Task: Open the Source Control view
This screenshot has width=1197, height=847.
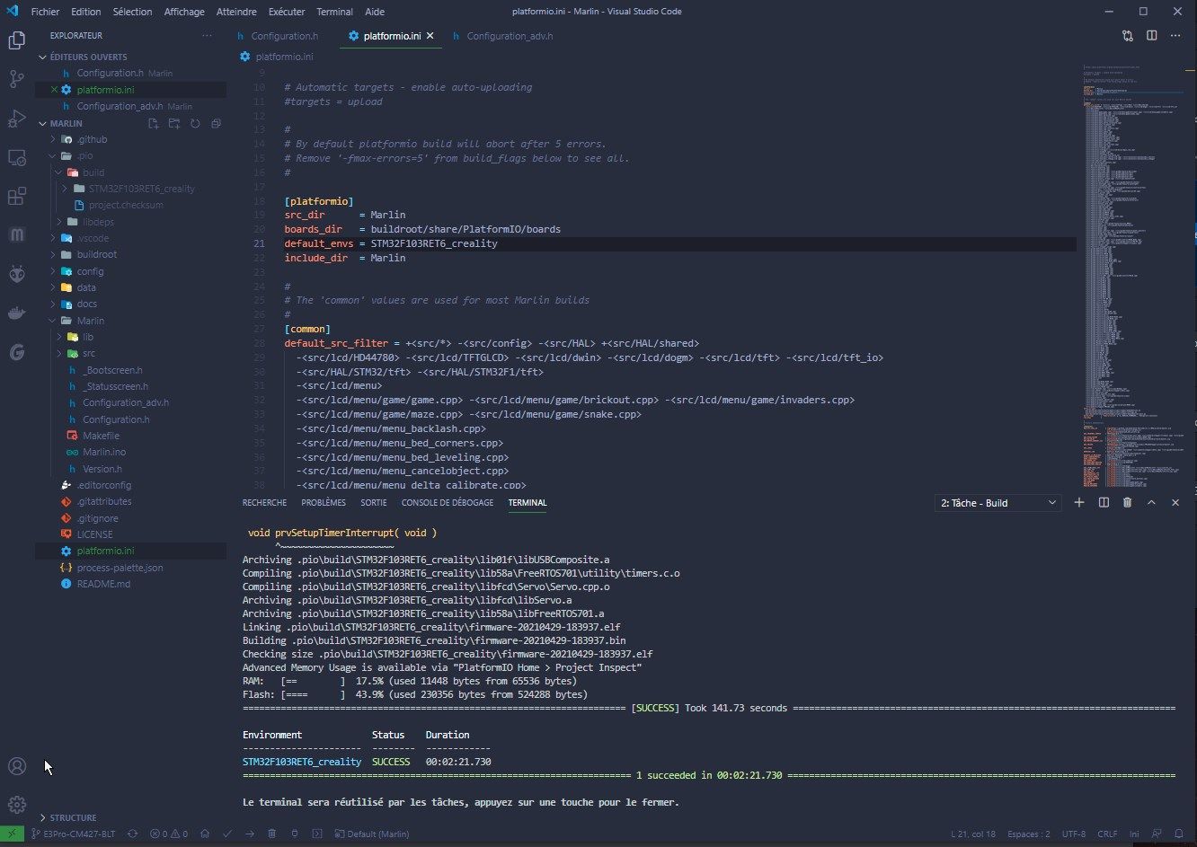Action: [16, 79]
